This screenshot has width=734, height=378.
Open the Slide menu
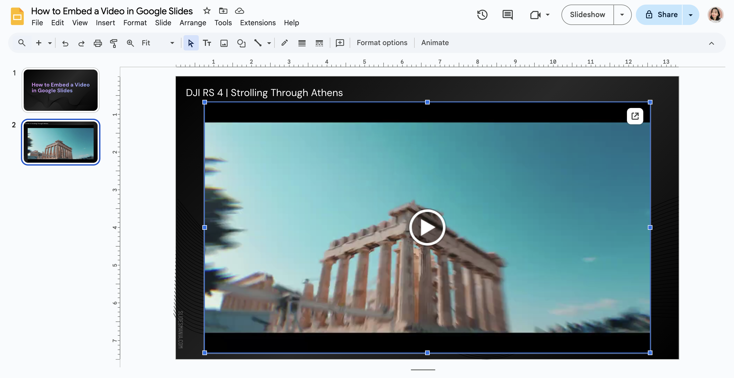tap(163, 22)
